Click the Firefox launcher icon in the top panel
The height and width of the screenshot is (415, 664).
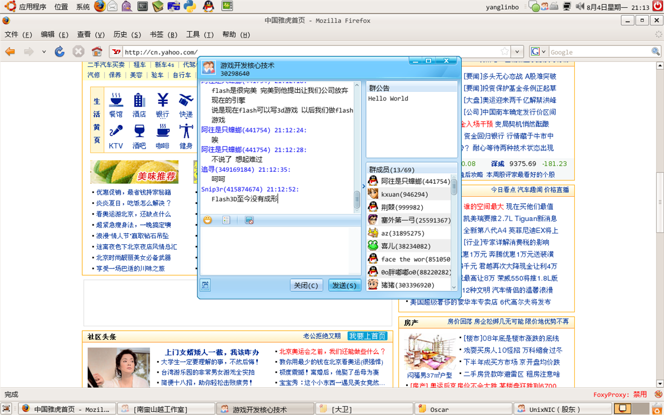coord(99,6)
